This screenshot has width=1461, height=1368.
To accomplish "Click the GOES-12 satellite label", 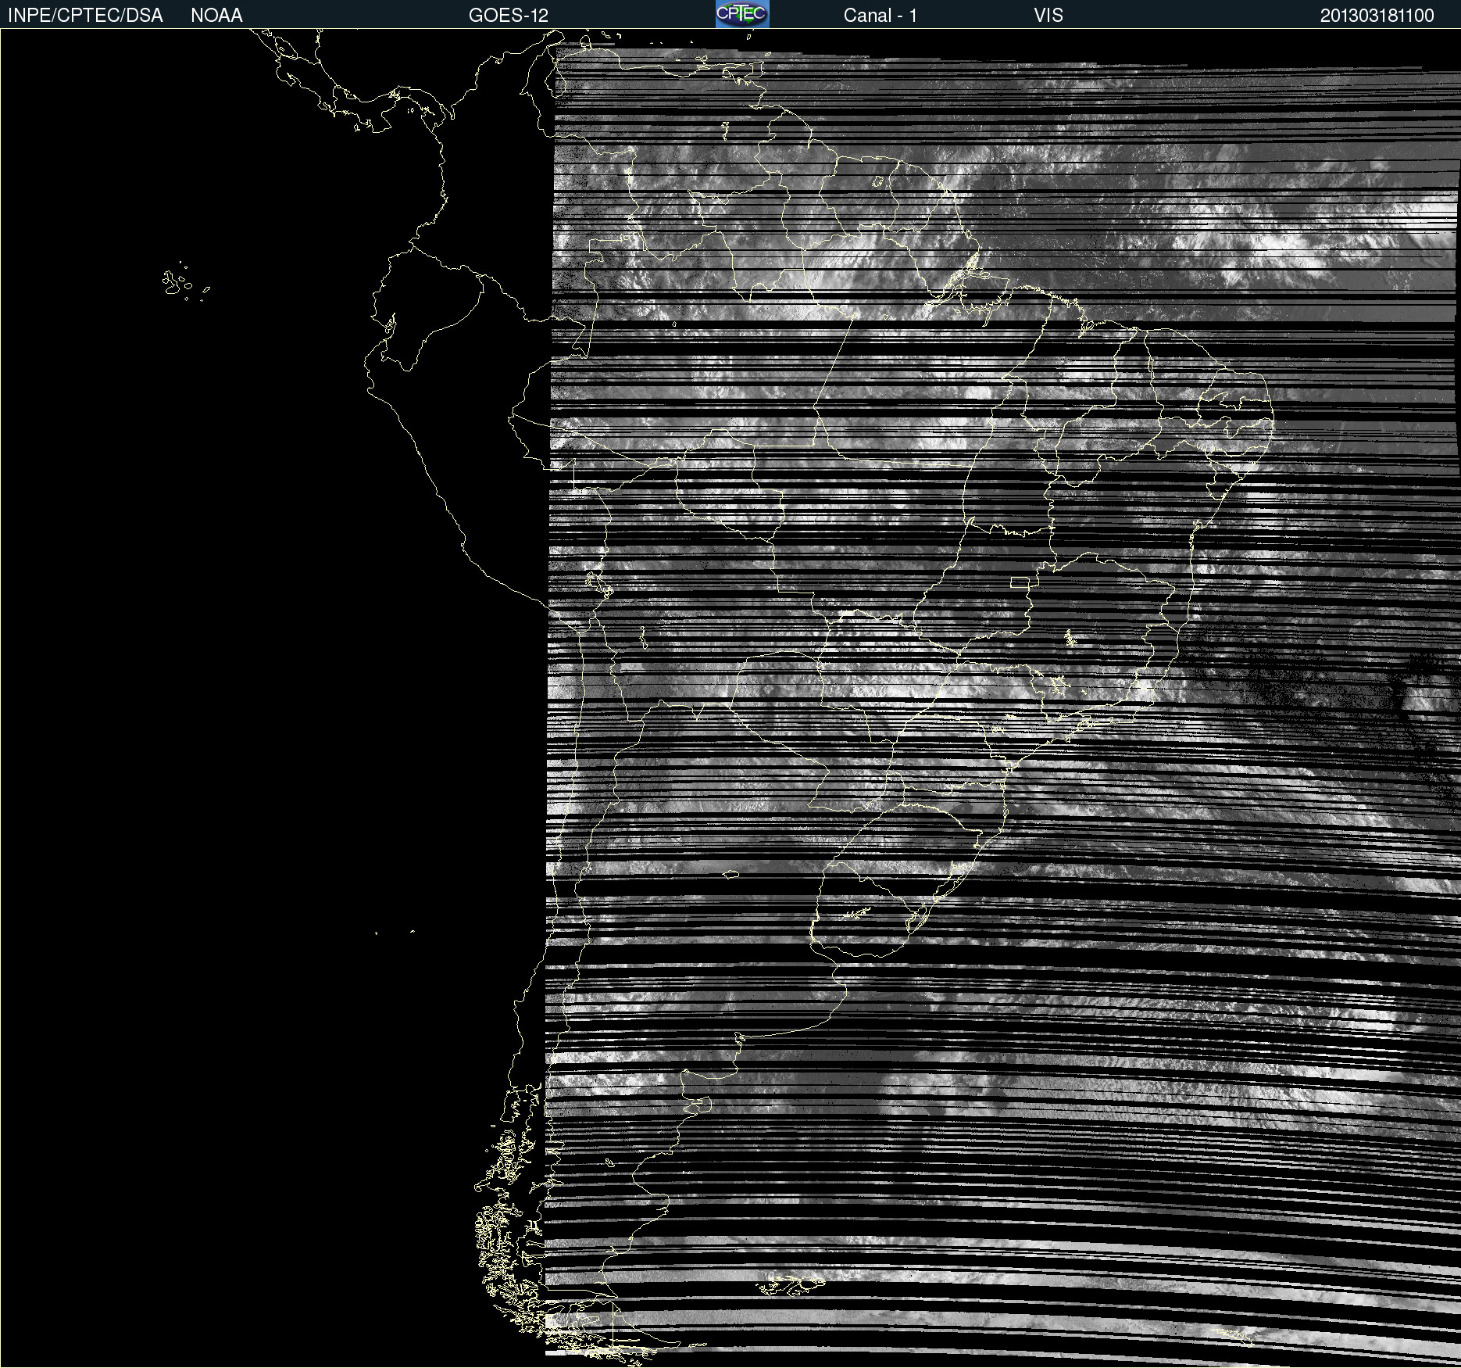I will 509,16.
